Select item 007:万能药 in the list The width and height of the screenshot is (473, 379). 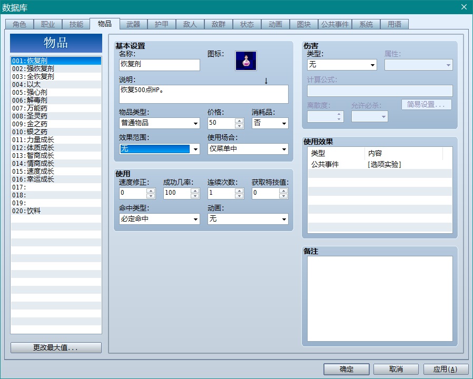(x=56, y=108)
